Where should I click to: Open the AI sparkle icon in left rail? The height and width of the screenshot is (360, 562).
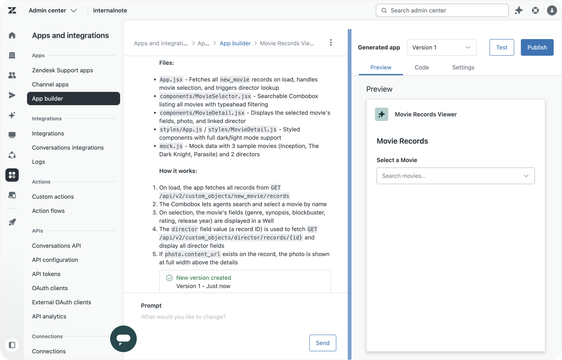pos(12,115)
